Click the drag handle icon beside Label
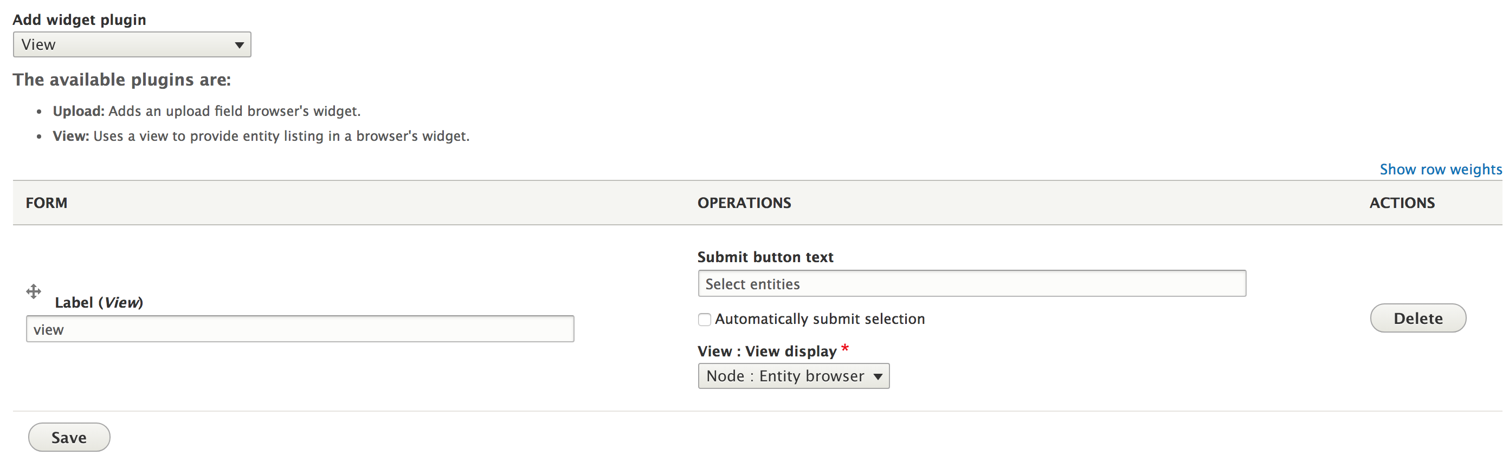Screen dimensions: 1509x468 (34, 291)
